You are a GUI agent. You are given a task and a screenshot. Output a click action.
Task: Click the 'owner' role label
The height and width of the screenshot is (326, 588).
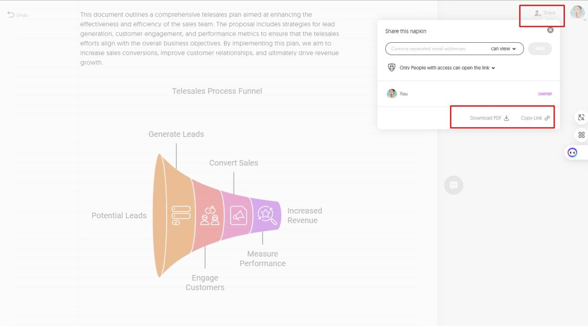(x=545, y=94)
